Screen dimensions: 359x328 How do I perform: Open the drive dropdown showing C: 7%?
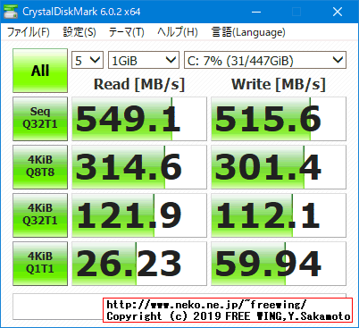265,60
